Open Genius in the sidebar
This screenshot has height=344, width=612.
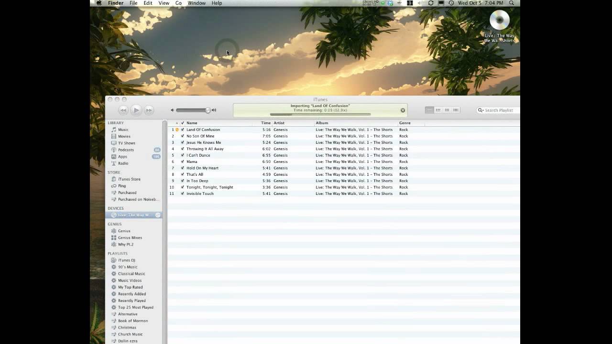pos(124,231)
